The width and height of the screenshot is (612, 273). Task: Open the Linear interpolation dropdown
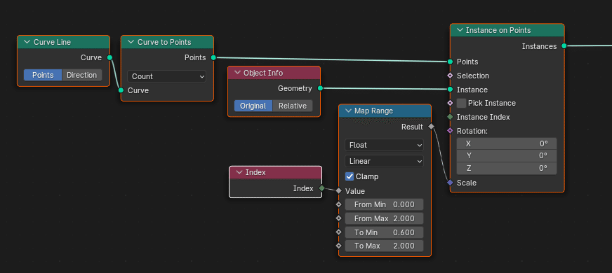385,161
